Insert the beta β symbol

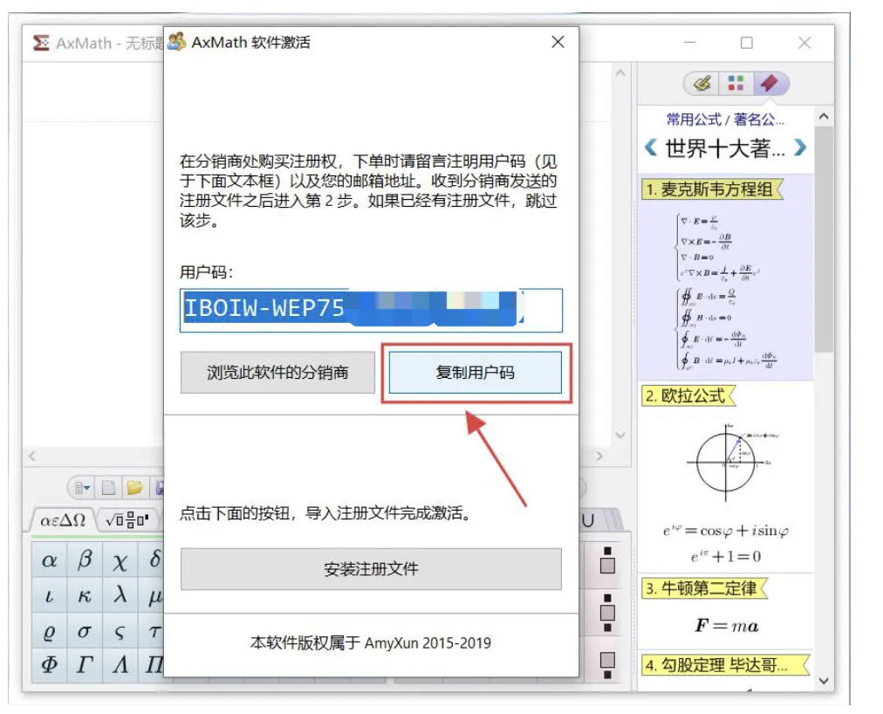click(x=85, y=560)
